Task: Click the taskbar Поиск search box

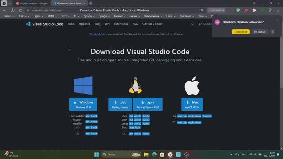Action: tap(121, 155)
